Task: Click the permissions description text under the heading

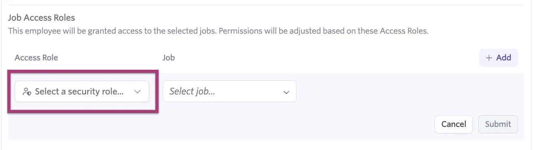Action: (x=218, y=31)
